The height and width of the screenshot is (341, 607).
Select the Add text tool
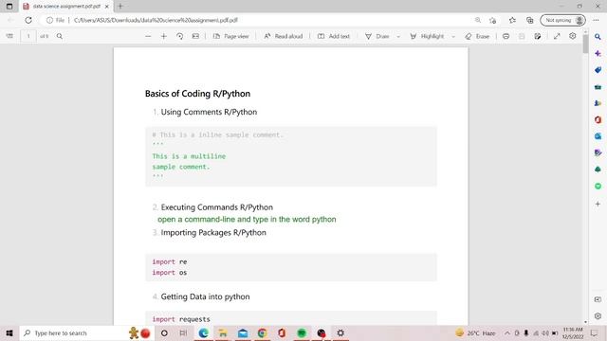333,36
